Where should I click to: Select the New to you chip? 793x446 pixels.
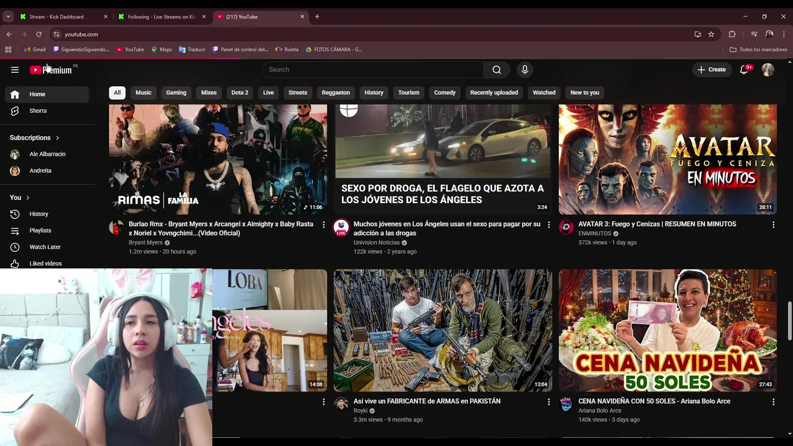pyautogui.click(x=585, y=93)
